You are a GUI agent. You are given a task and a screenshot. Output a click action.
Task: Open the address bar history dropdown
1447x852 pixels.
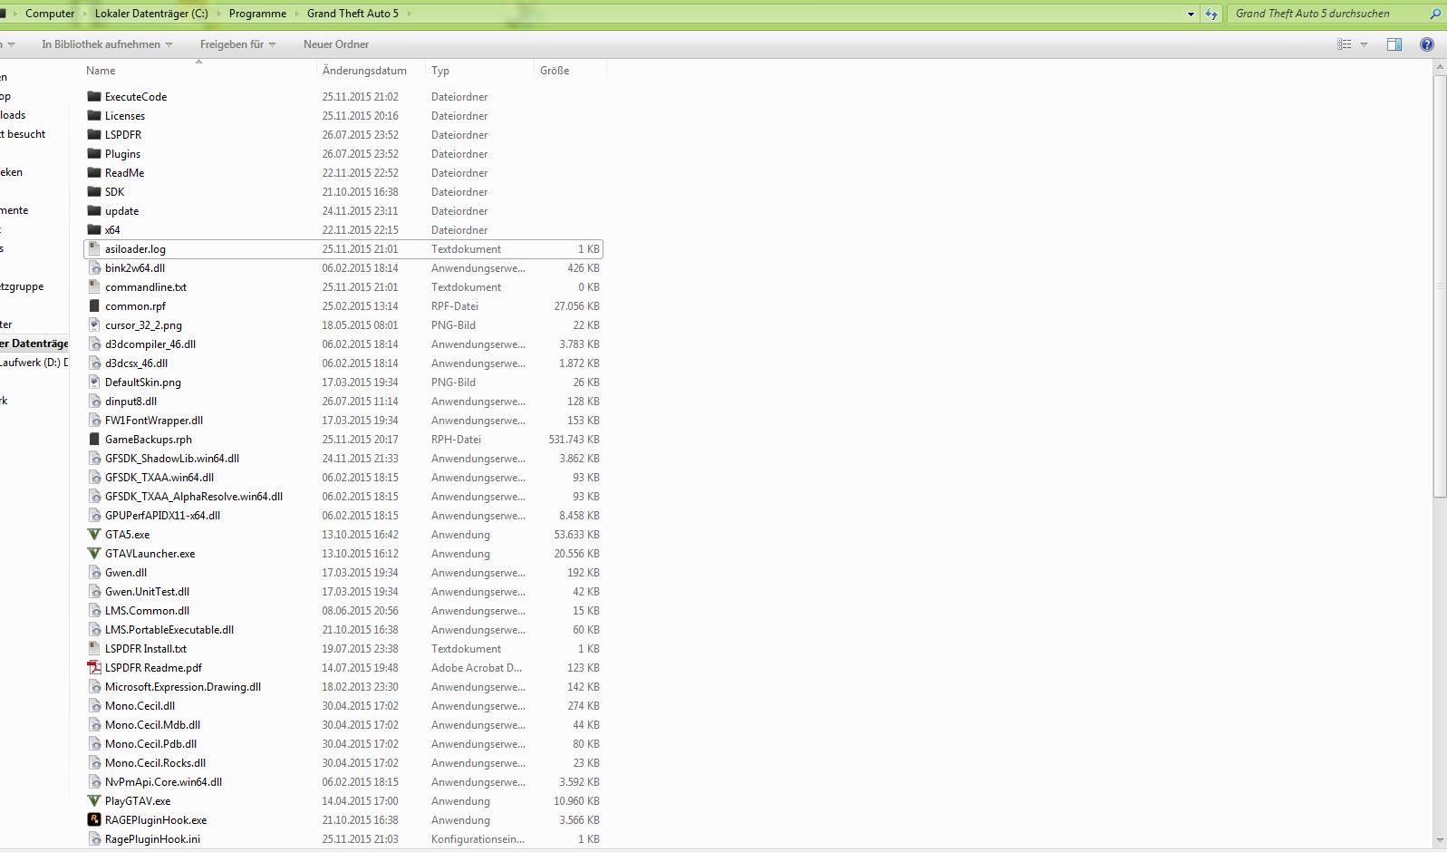[x=1191, y=14]
